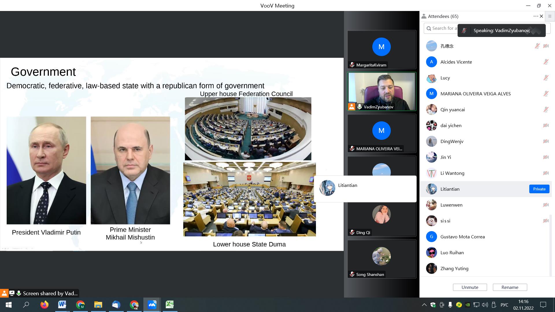
Task: Select VadimZyubanov's video thumbnail
Action: point(382,91)
